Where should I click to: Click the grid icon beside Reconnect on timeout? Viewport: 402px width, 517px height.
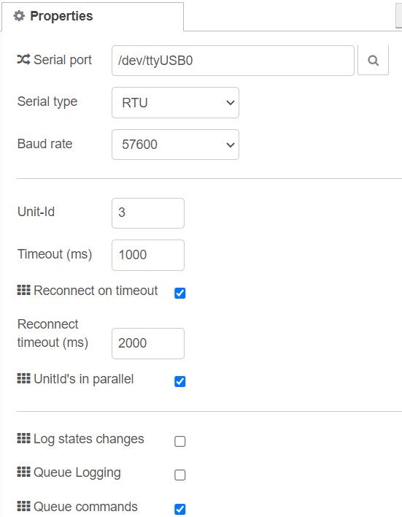pyautogui.click(x=24, y=290)
